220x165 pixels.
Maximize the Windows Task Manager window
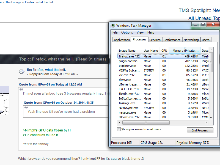[203, 24]
